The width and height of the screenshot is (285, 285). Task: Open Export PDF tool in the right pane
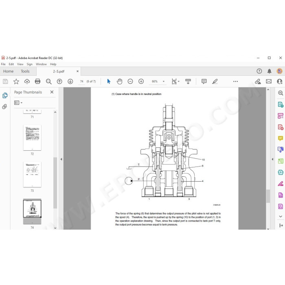281,105
